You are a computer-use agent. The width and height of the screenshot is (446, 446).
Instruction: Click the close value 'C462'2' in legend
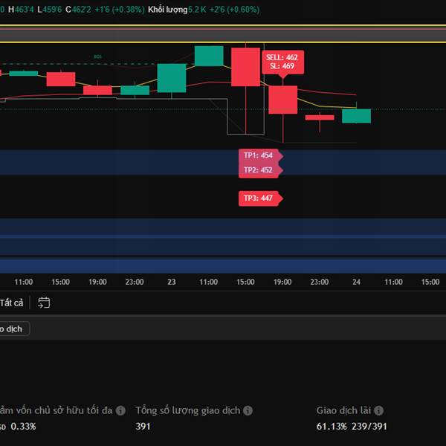pos(78,10)
